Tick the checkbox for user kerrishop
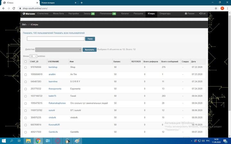The image size is (231, 144). click(26, 67)
